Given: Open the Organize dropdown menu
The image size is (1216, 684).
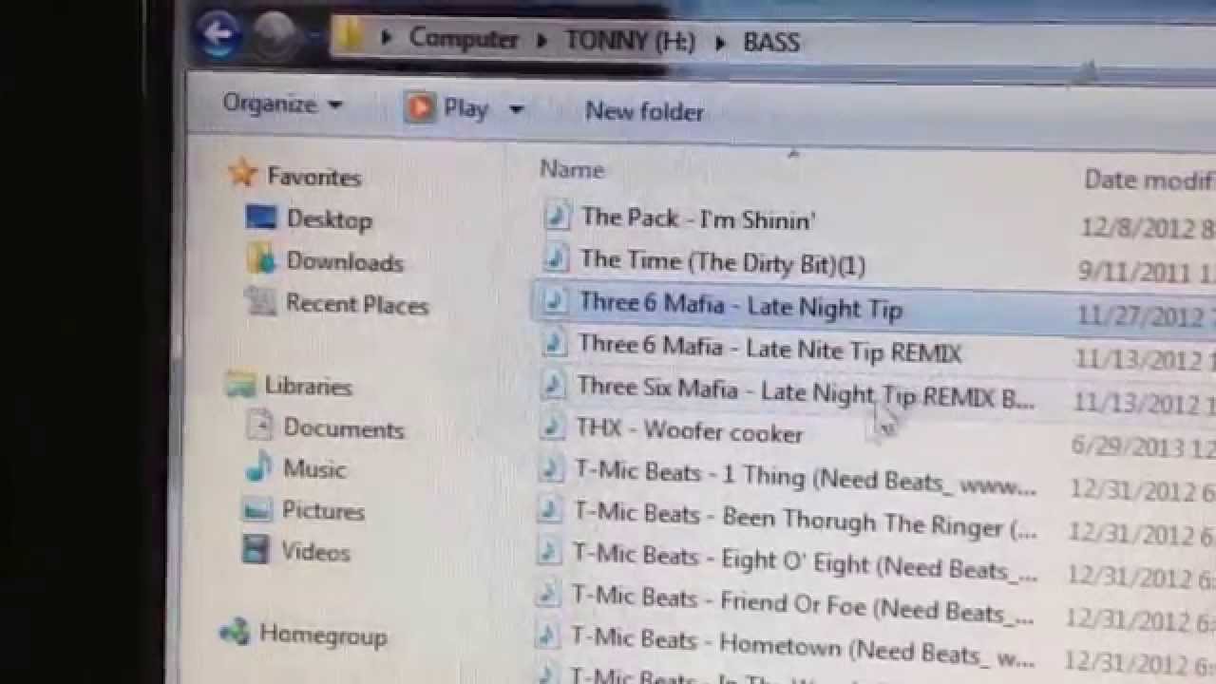Looking at the screenshot, I should [282, 104].
